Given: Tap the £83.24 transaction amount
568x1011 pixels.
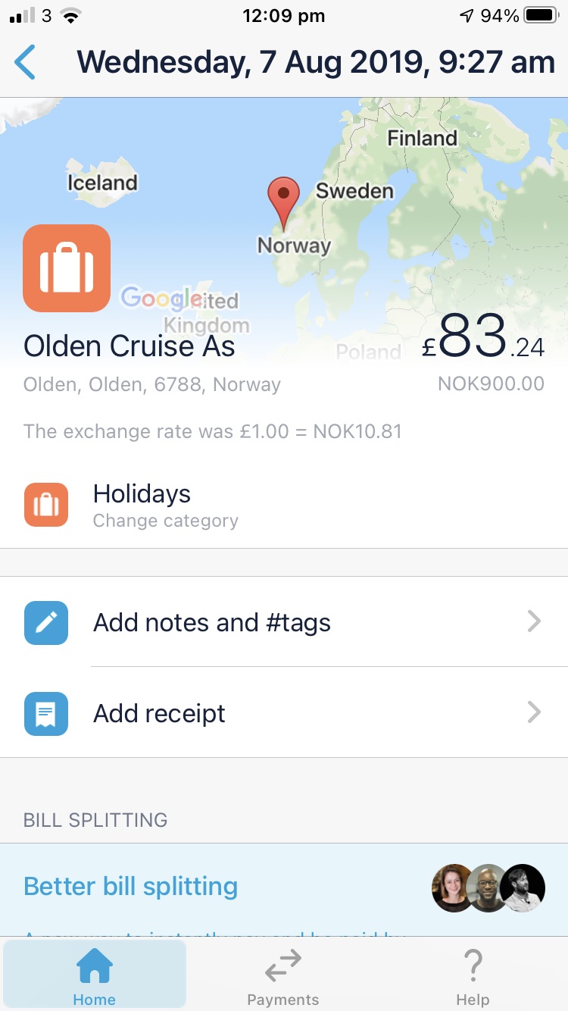Looking at the screenshot, I should coord(483,338).
